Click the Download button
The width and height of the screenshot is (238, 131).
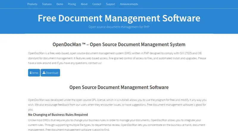tap(50, 73)
